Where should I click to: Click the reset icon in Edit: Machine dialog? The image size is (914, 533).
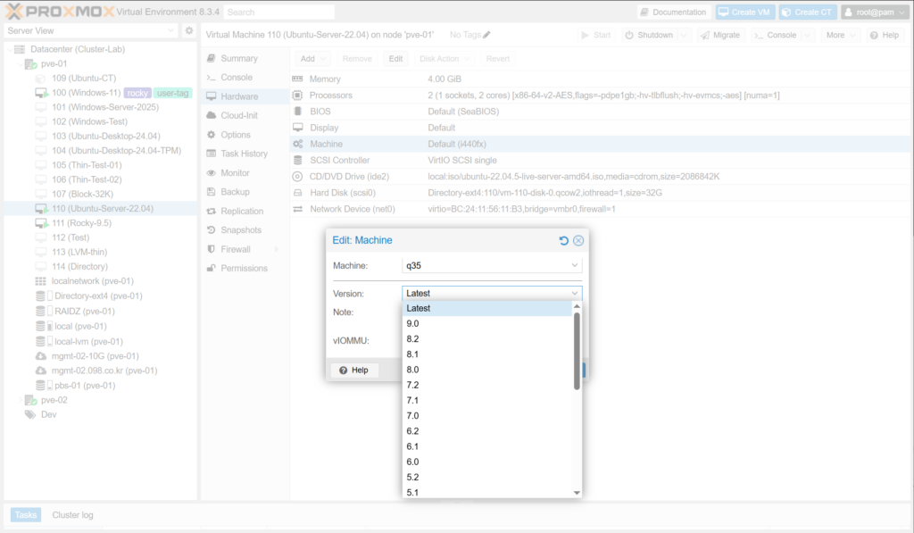tap(563, 240)
